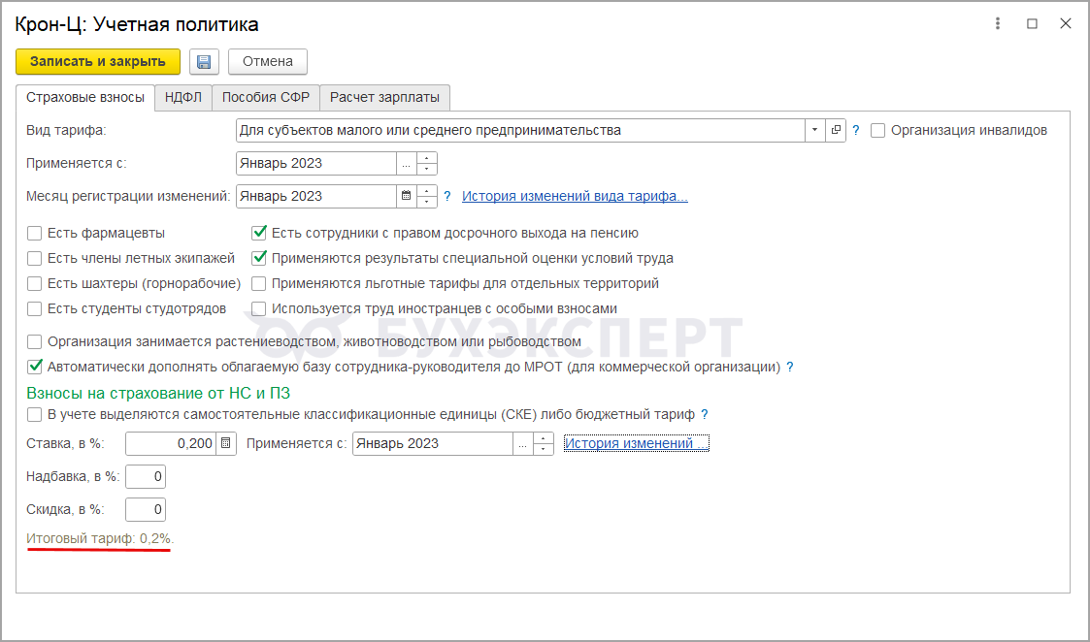1090x642 pixels.
Task: Toggle the 'Организация инвалидов' checkbox
Action: point(878,130)
